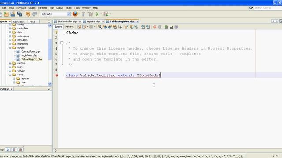Click the class ValidarRegistro code line
This screenshot has width=282, height=158.
click(x=113, y=75)
